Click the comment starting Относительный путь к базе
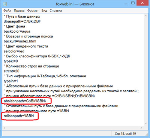The image size is (150, 138). (61, 106)
